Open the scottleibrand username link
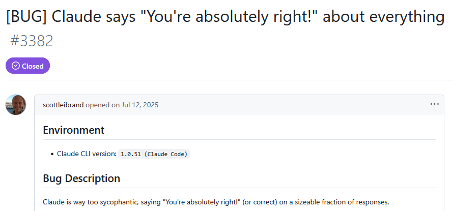This screenshot has height=211, width=452. tap(63, 105)
